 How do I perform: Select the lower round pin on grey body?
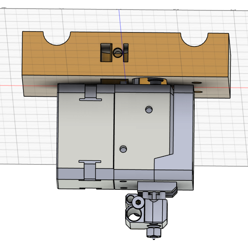123,149
